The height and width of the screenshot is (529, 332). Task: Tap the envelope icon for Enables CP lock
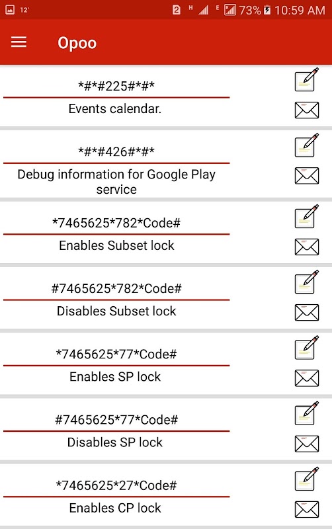click(307, 509)
